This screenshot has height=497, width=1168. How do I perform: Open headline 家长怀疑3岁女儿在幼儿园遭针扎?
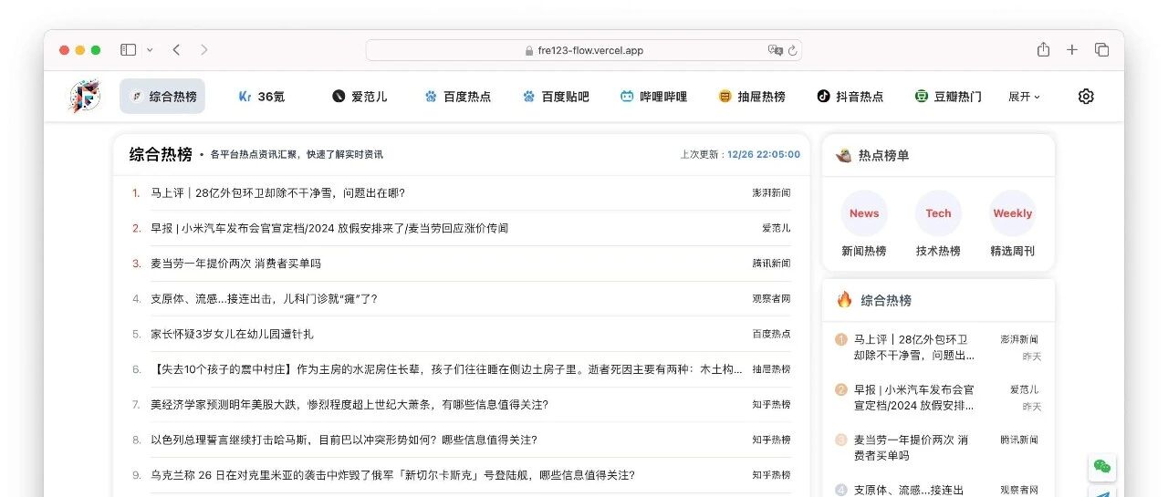[x=232, y=334]
